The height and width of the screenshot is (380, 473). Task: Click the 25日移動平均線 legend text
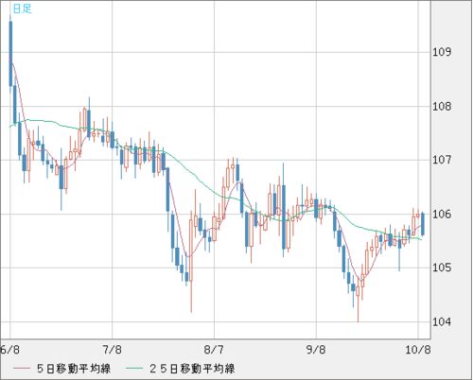click(192, 369)
